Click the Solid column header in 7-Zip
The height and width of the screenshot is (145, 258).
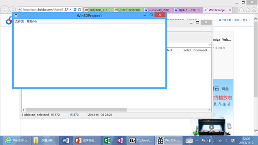(187, 50)
